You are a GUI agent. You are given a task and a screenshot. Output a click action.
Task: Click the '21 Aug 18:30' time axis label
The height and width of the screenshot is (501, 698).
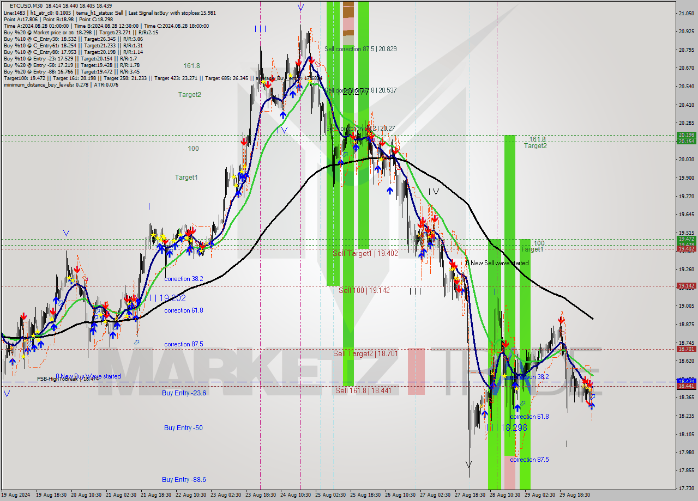156,495
